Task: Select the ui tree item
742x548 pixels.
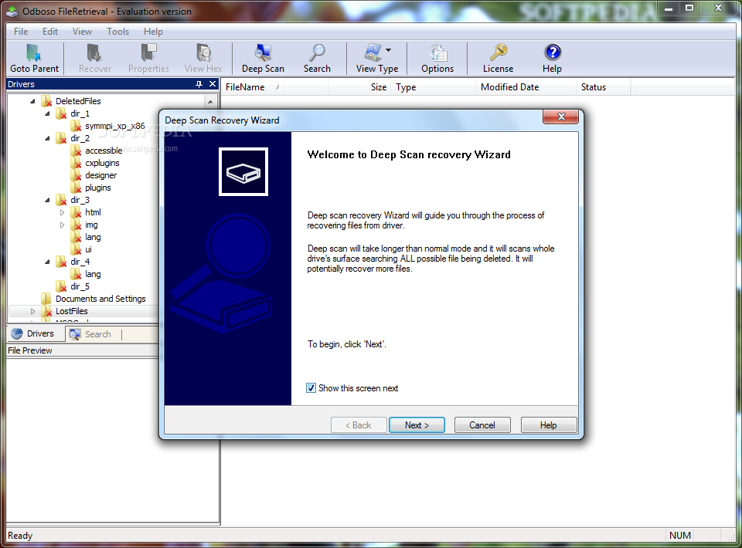Action: click(88, 249)
